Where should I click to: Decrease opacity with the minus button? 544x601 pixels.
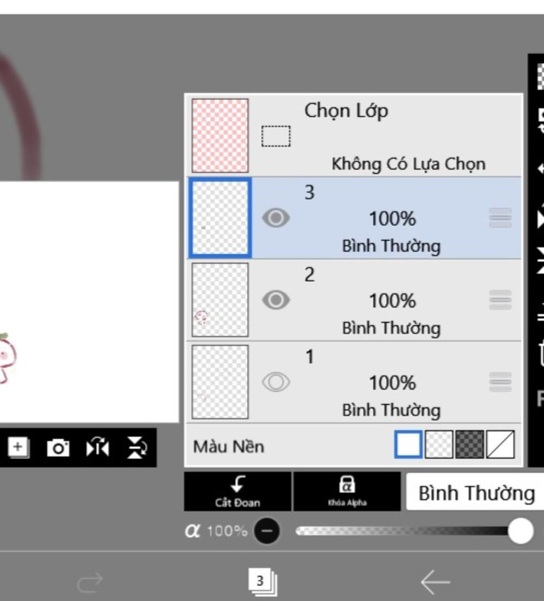point(267,531)
